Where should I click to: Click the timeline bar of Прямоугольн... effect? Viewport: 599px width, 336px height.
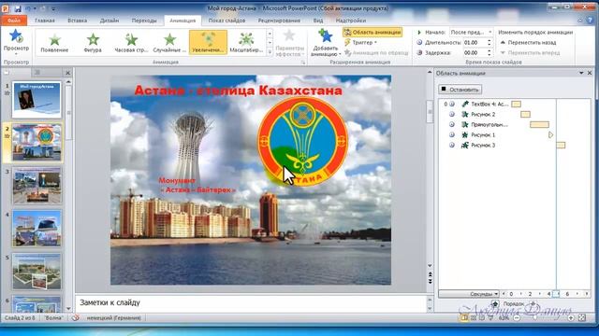539,124
